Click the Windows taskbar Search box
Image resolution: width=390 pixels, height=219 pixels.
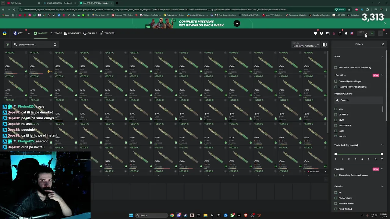(151, 215)
